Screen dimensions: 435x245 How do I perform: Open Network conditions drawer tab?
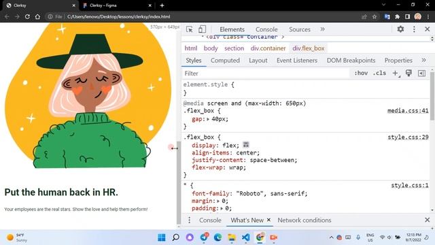point(304,220)
